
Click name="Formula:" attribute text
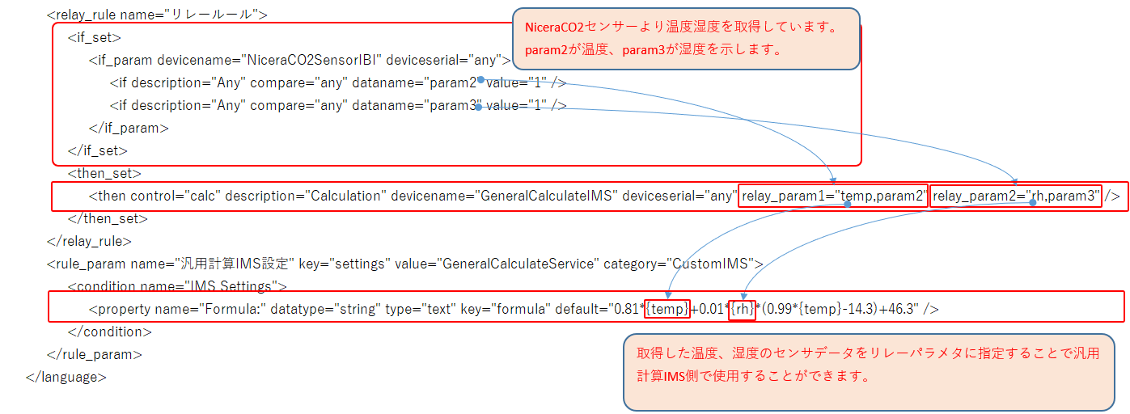[x=209, y=308]
